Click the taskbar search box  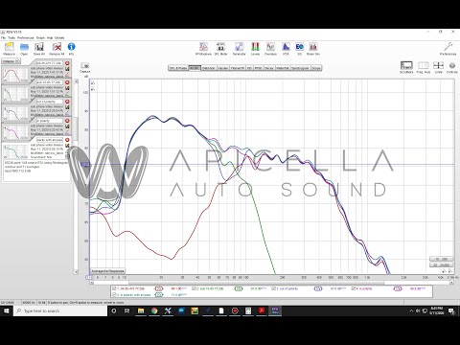coord(60,310)
